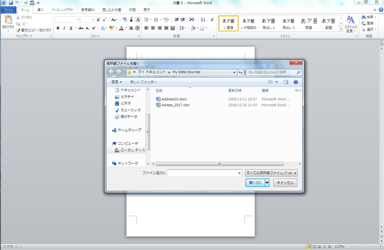Click the Clear Formatting icon
384x250 pixels.
click(x=124, y=19)
